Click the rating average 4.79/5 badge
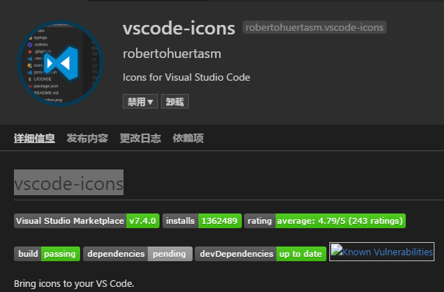Screen dimensions: 444x292 (325, 221)
